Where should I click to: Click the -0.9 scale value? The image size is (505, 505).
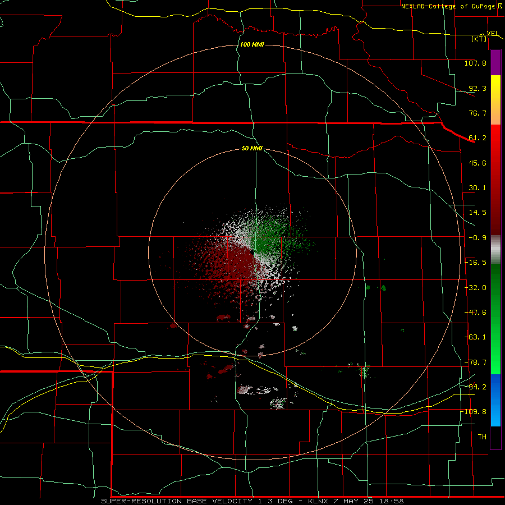(x=478, y=238)
